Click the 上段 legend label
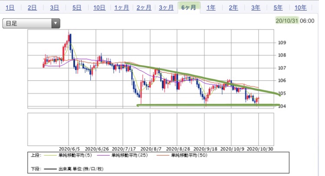 pyautogui.click(x=36, y=155)
